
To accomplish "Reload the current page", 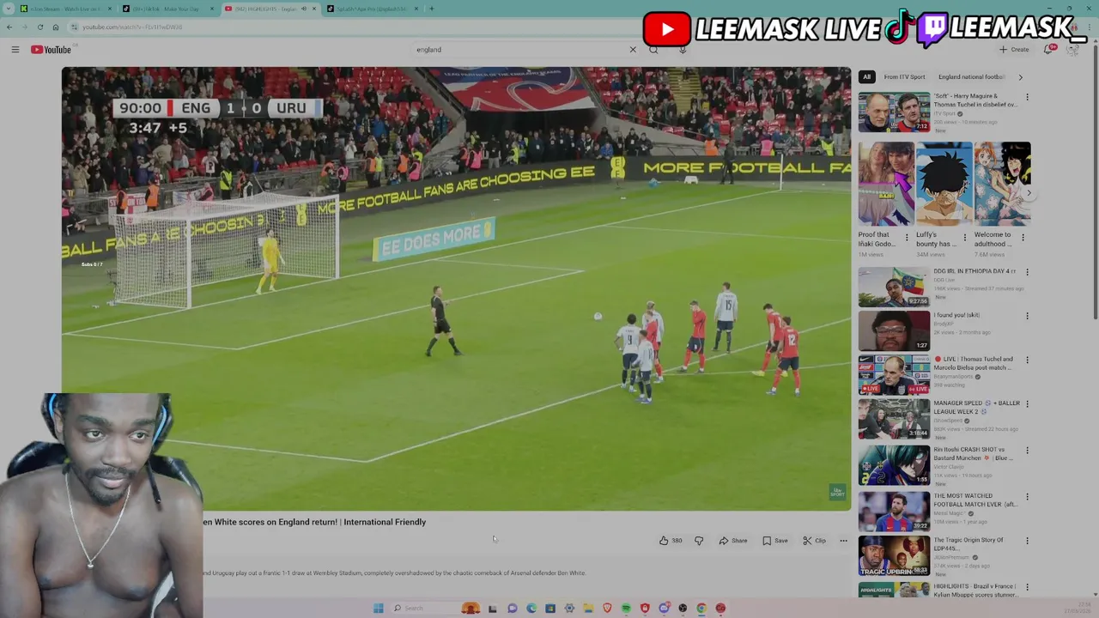I will click(40, 27).
